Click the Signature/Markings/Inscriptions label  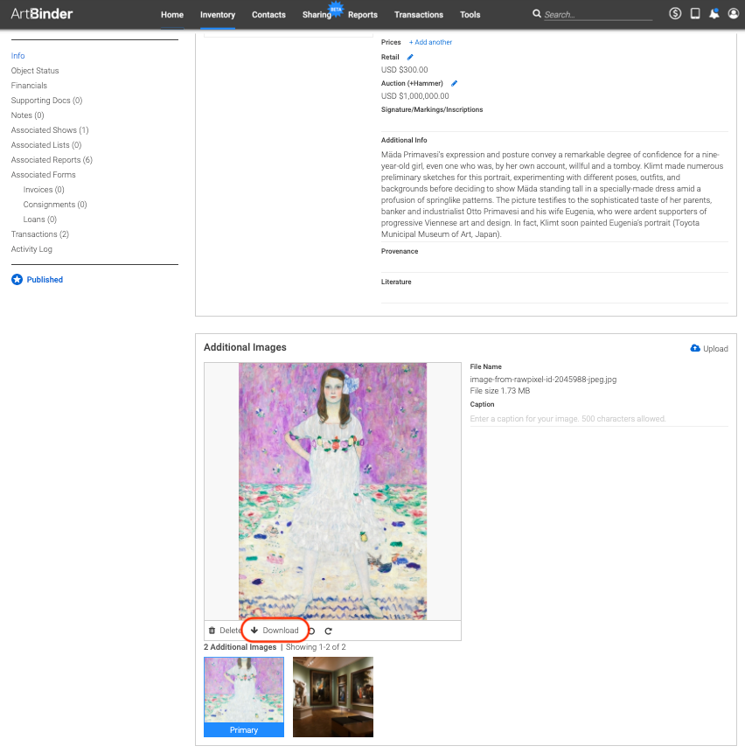click(x=432, y=109)
